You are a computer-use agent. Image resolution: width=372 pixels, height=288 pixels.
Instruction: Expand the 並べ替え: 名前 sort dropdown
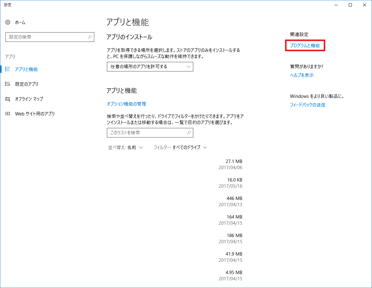click(125, 148)
